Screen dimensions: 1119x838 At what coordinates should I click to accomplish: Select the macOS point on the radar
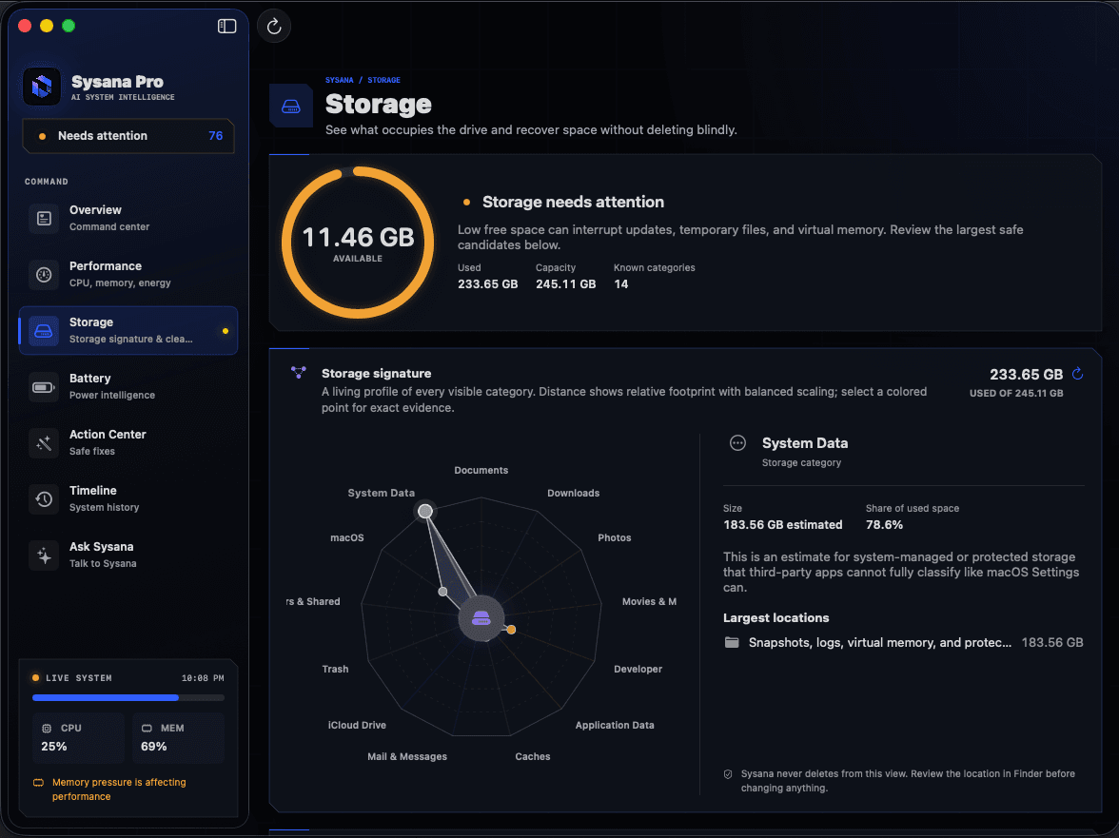tap(443, 592)
